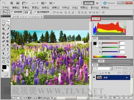The width and height of the screenshot is (134, 100).
Task: Expand more workspaces with >> arrows
Action: [97, 3]
